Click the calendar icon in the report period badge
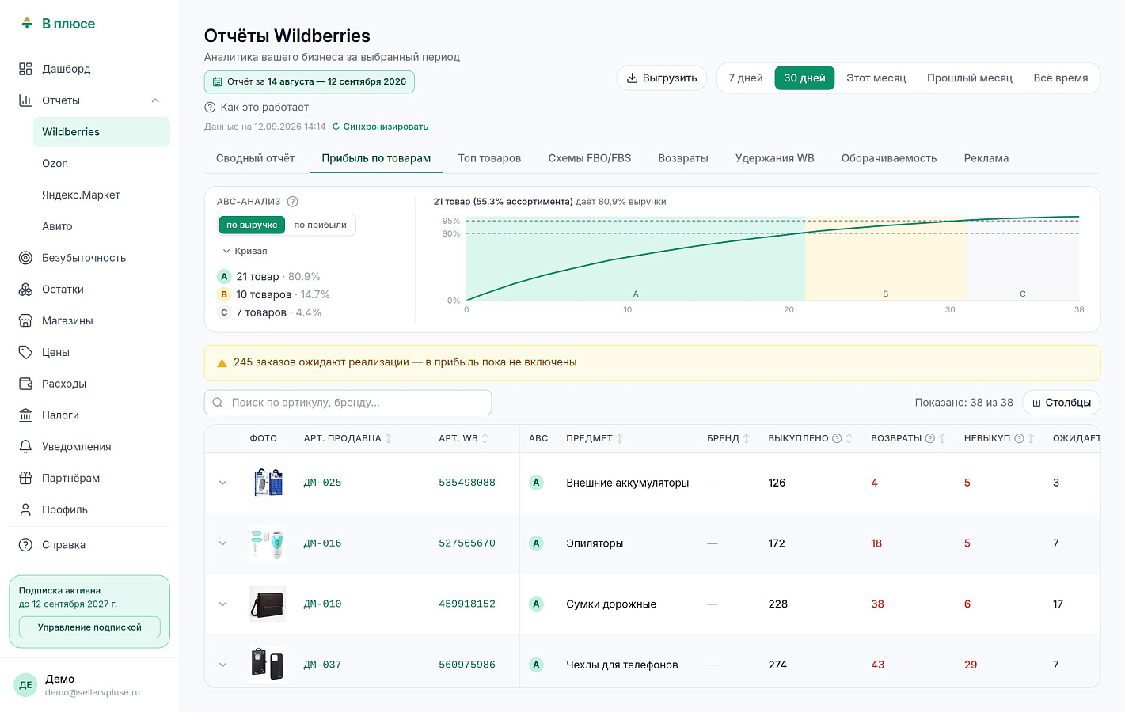Viewport: 1125px width, 712px height. [x=217, y=81]
